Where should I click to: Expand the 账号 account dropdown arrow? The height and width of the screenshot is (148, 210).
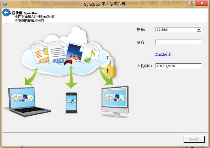199,30
